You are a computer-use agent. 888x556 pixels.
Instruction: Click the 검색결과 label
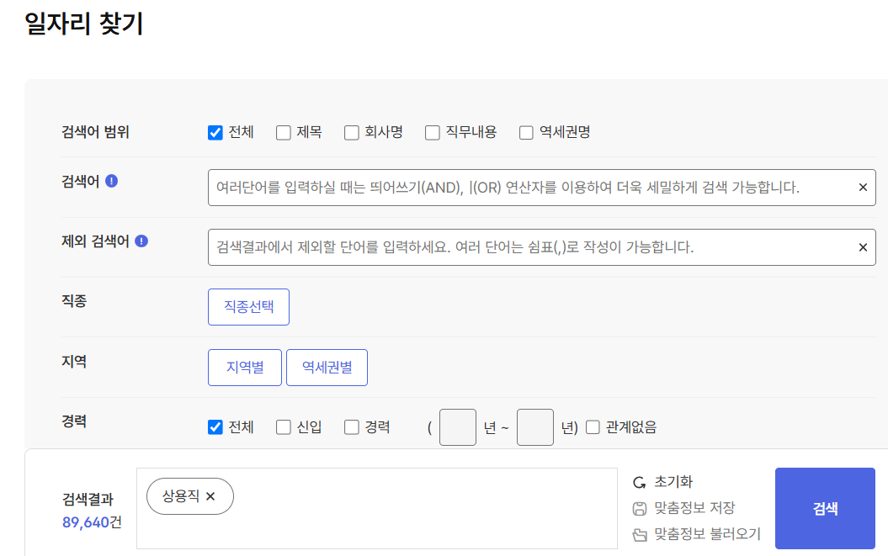pyautogui.click(x=88, y=500)
